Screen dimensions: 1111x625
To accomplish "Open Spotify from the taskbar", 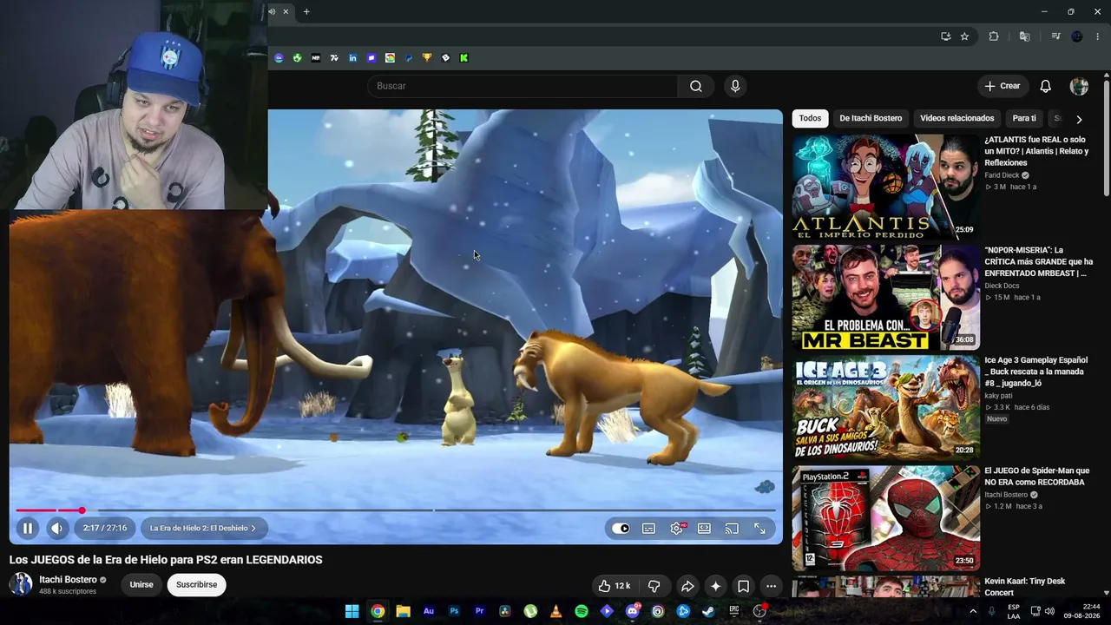I will pos(582,611).
